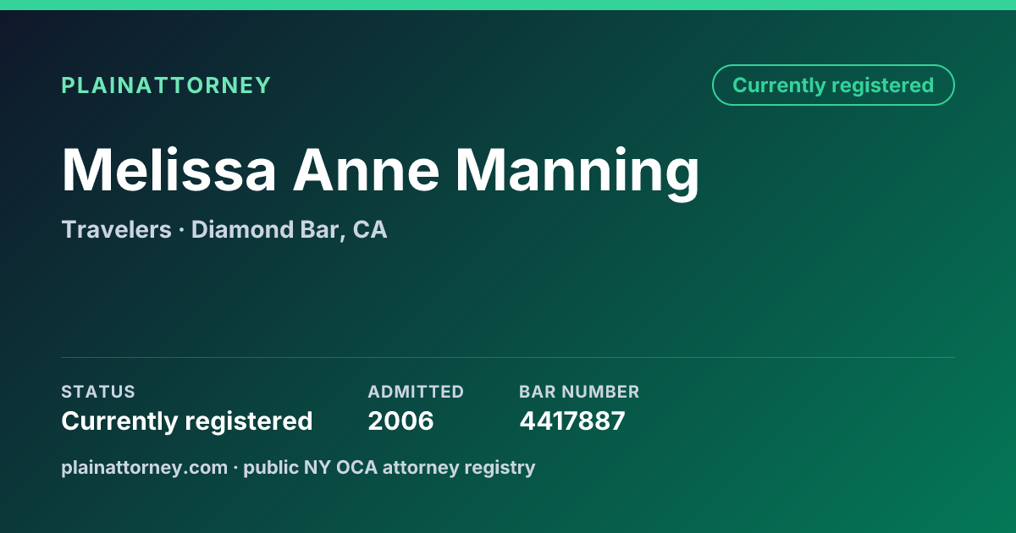Select the bar number 4417887
The width and height of the screenshot is (1016, 533).
[x=572, y=420]
